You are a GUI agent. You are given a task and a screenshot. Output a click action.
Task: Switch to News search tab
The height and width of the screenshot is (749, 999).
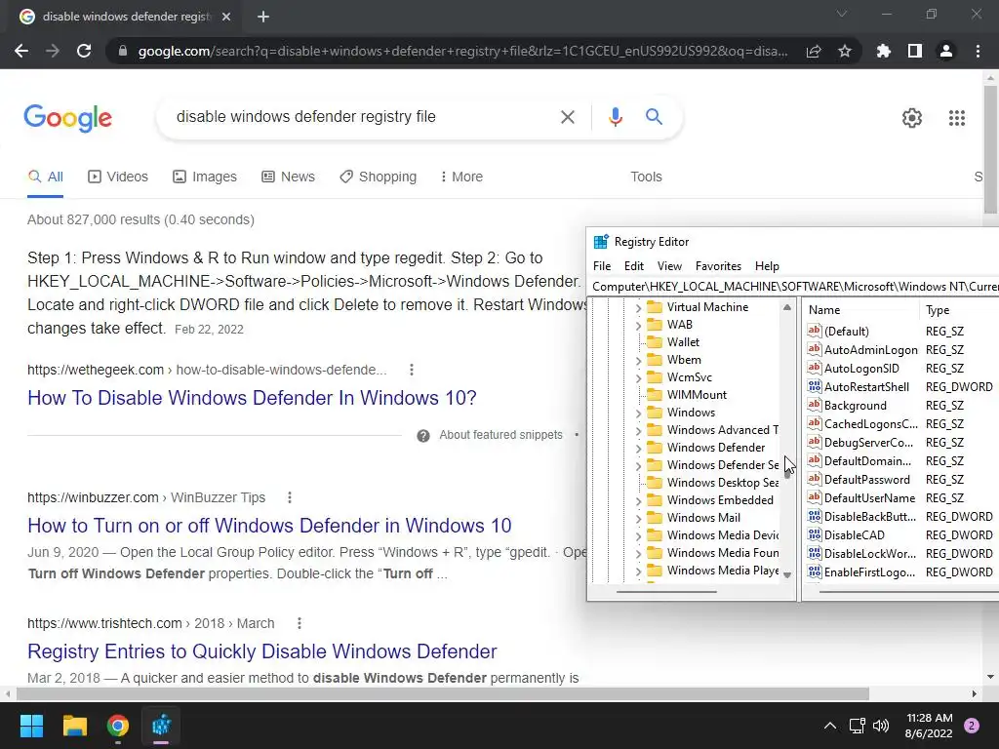point(288,177)
